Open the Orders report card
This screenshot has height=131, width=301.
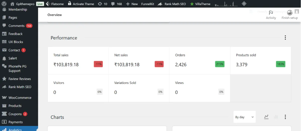[x=200, y=60]
